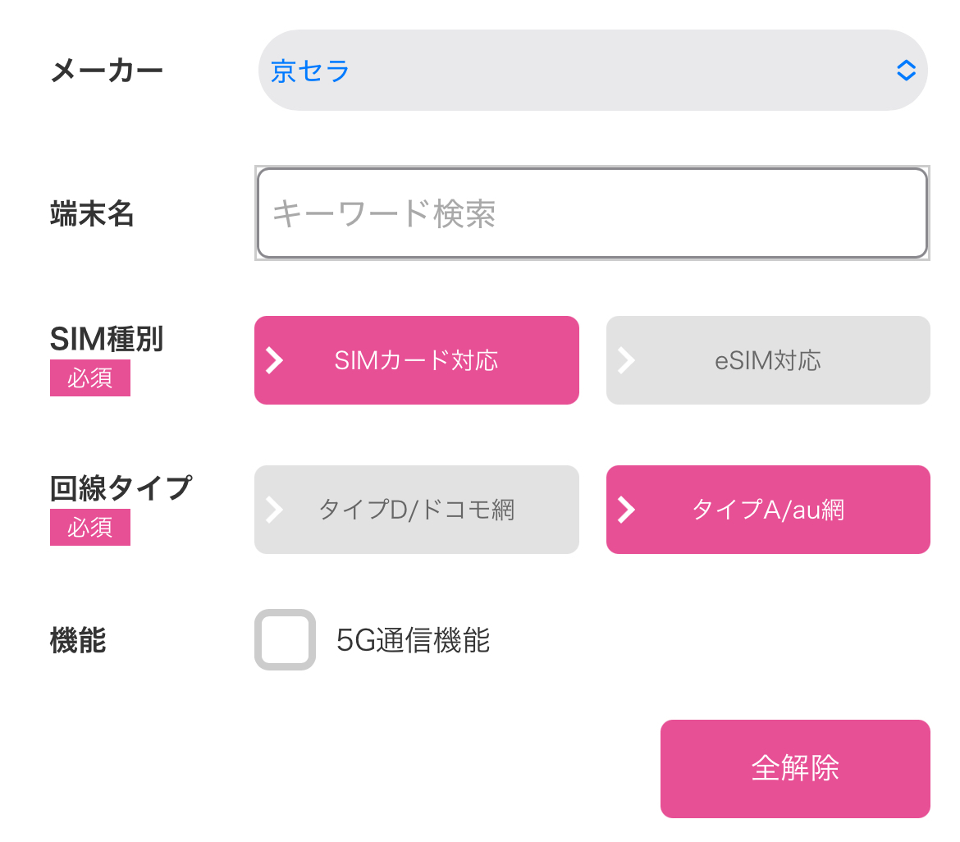960x842 pixels.
Task: Choose タイプA/au網 line type
Action: click(767, 510)
